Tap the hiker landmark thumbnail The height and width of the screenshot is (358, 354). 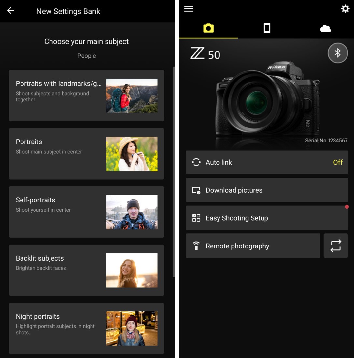point(132,96)
